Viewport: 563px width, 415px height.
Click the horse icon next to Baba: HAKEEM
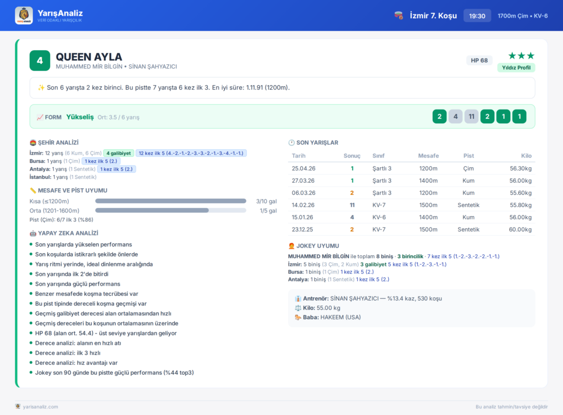pos(297,317)
